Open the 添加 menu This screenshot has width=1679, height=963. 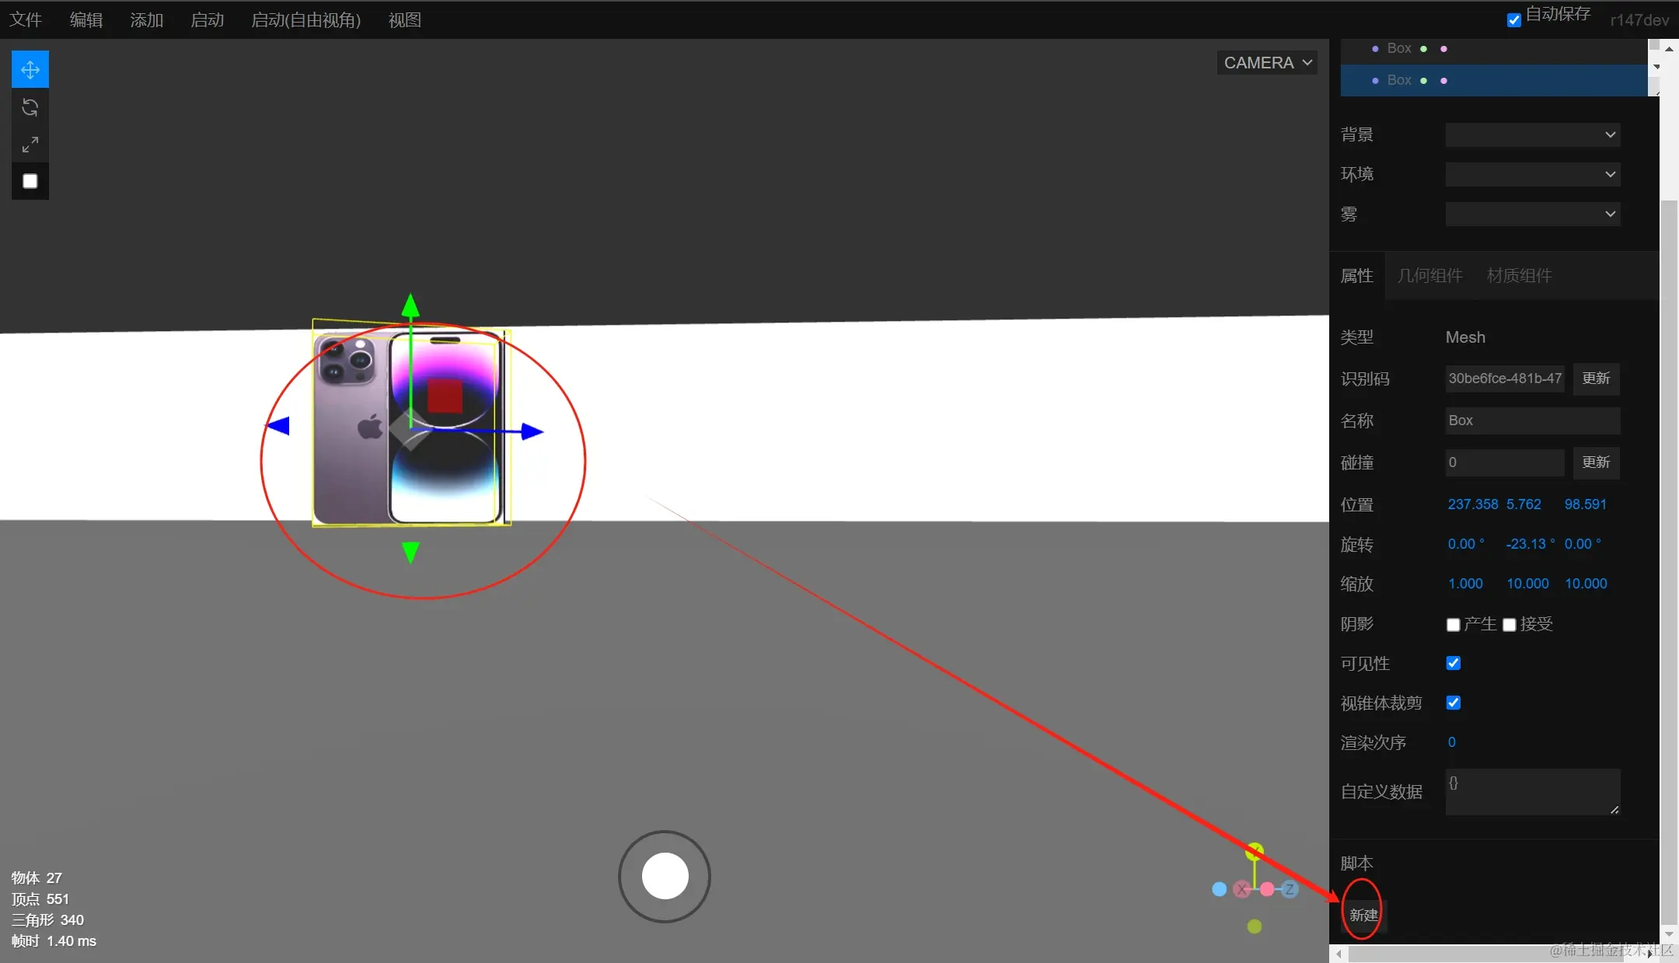pyautogui.click(x=146, y=20)
